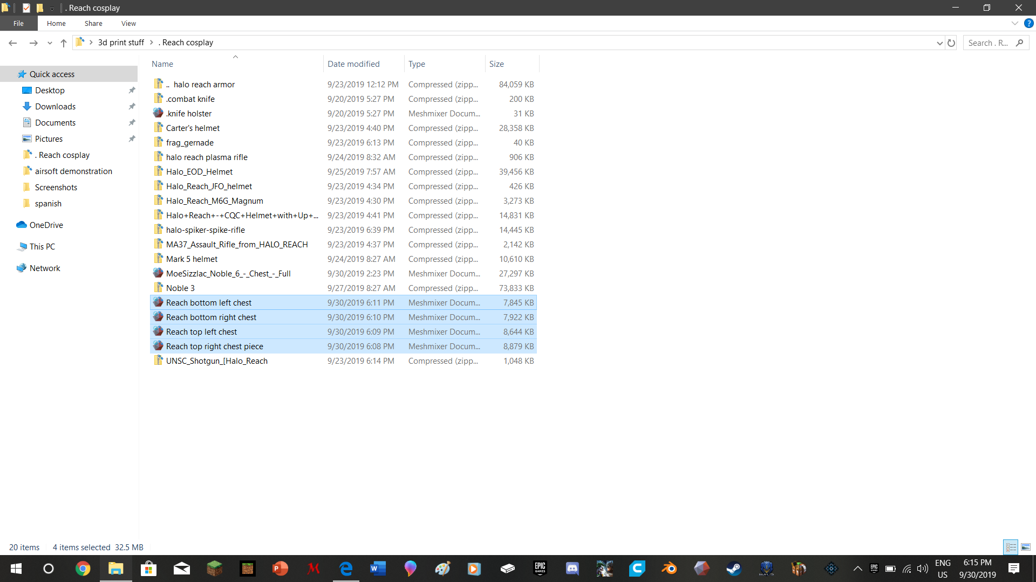Show hidden system tray icons
The width and height of the screenshot is (1036, 582).
tap(857, 569)
